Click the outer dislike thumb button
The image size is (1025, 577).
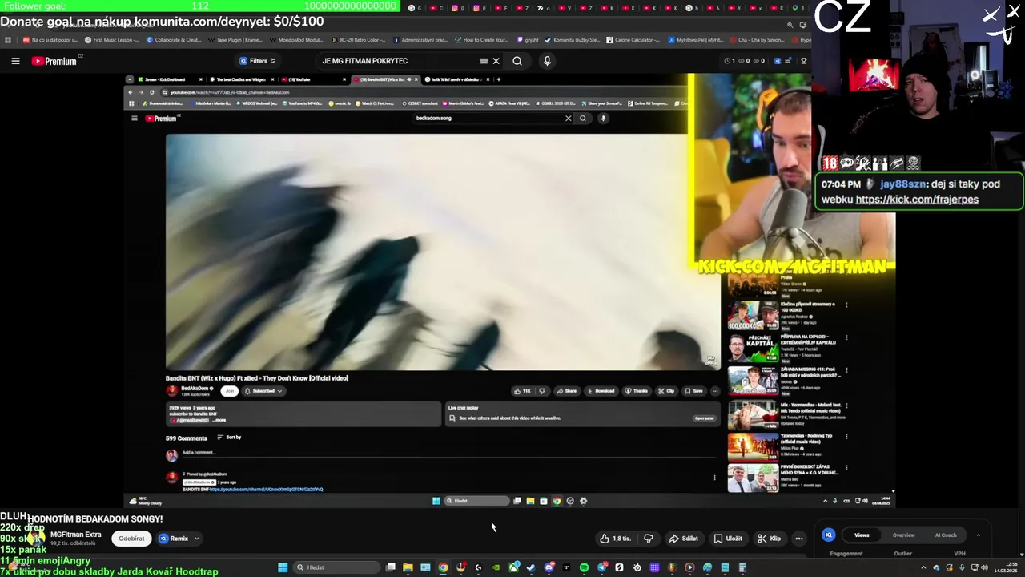[649, 539]
